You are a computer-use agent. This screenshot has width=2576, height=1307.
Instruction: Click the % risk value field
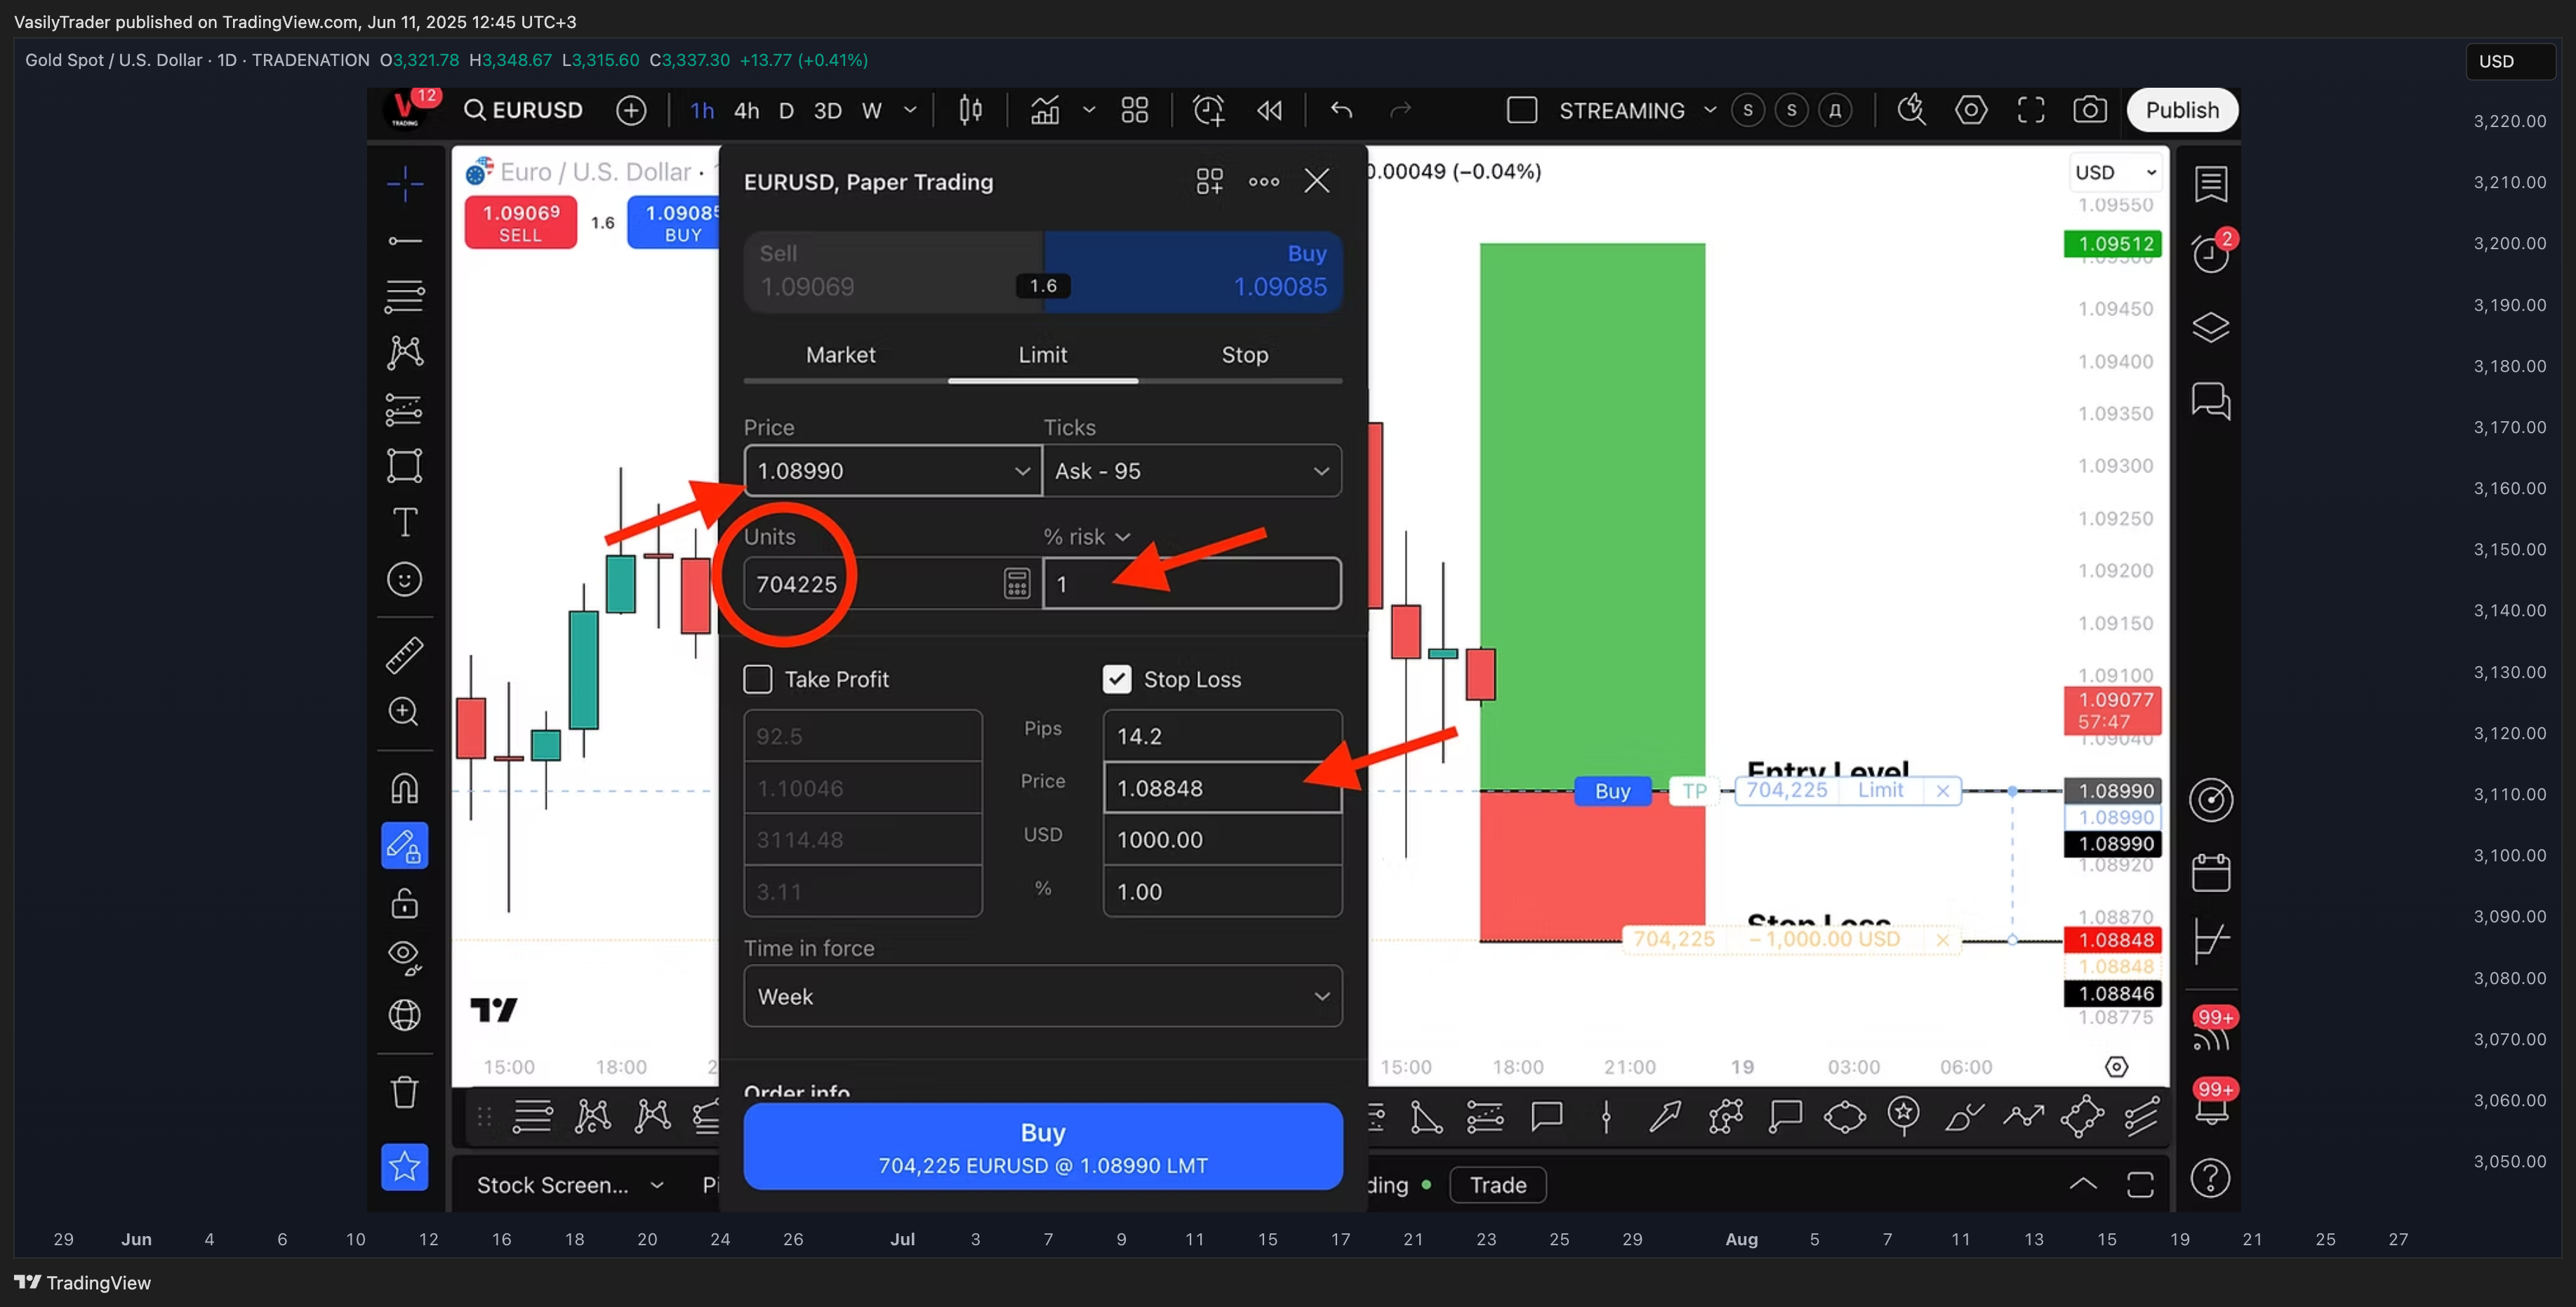(1192, 583)
